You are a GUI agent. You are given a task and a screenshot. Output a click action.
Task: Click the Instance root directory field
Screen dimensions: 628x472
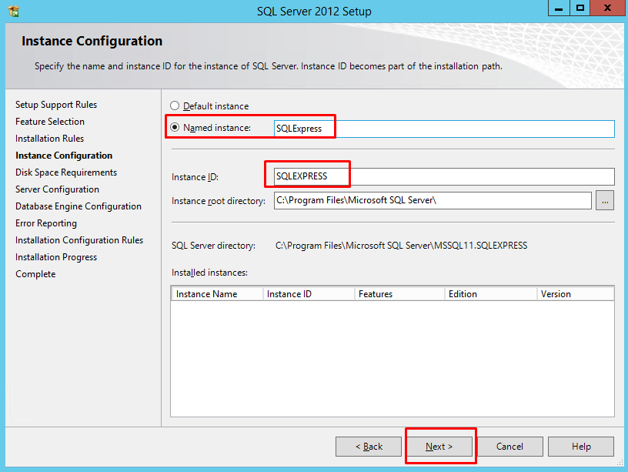[433, 200]
